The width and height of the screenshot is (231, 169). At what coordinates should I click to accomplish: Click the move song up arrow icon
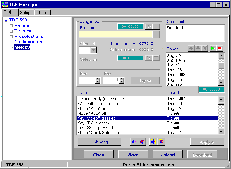coord(191,49)
